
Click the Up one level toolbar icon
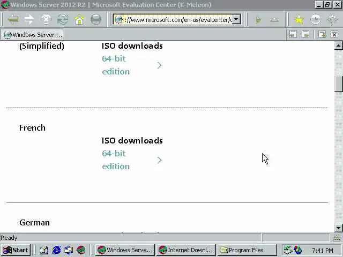tap(274, 20)
